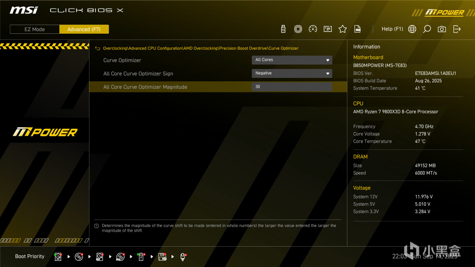Open the M-Flash USB update icon
The image size is (475, 267).
(x=283, y=29)
